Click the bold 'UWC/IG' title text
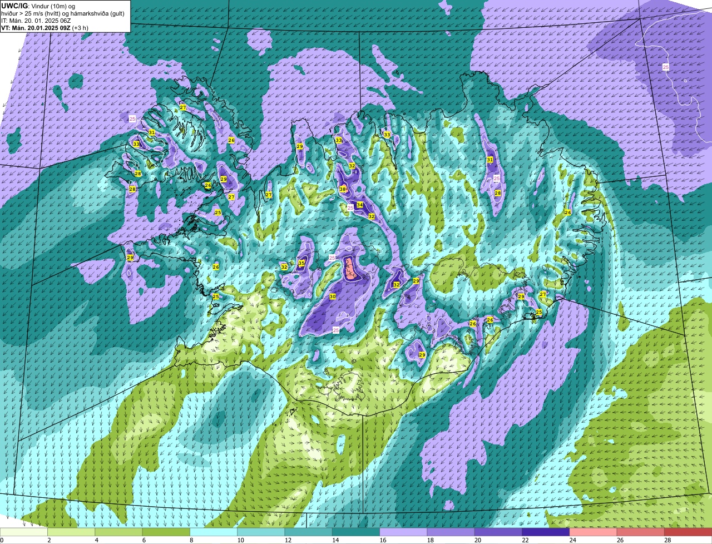Viewport: 712px width, 544px height. [x=14, y=6]
